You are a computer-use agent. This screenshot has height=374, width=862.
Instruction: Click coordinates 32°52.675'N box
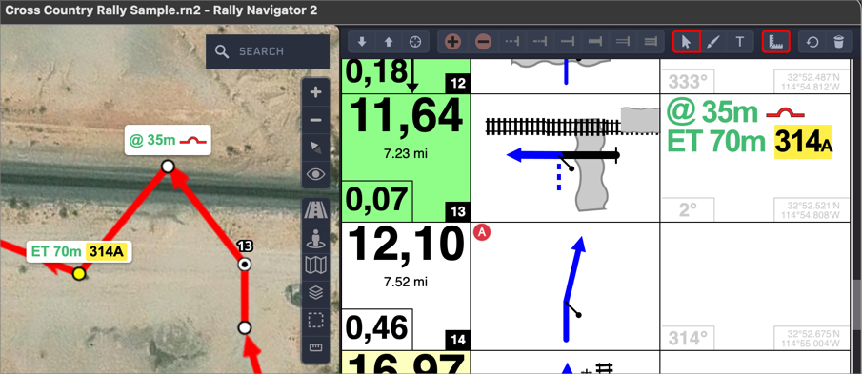[811, 338]
